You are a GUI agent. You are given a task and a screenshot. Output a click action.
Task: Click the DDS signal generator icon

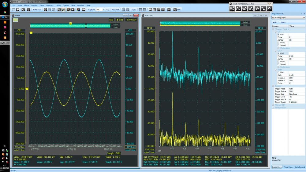click(x=175, y=10)
